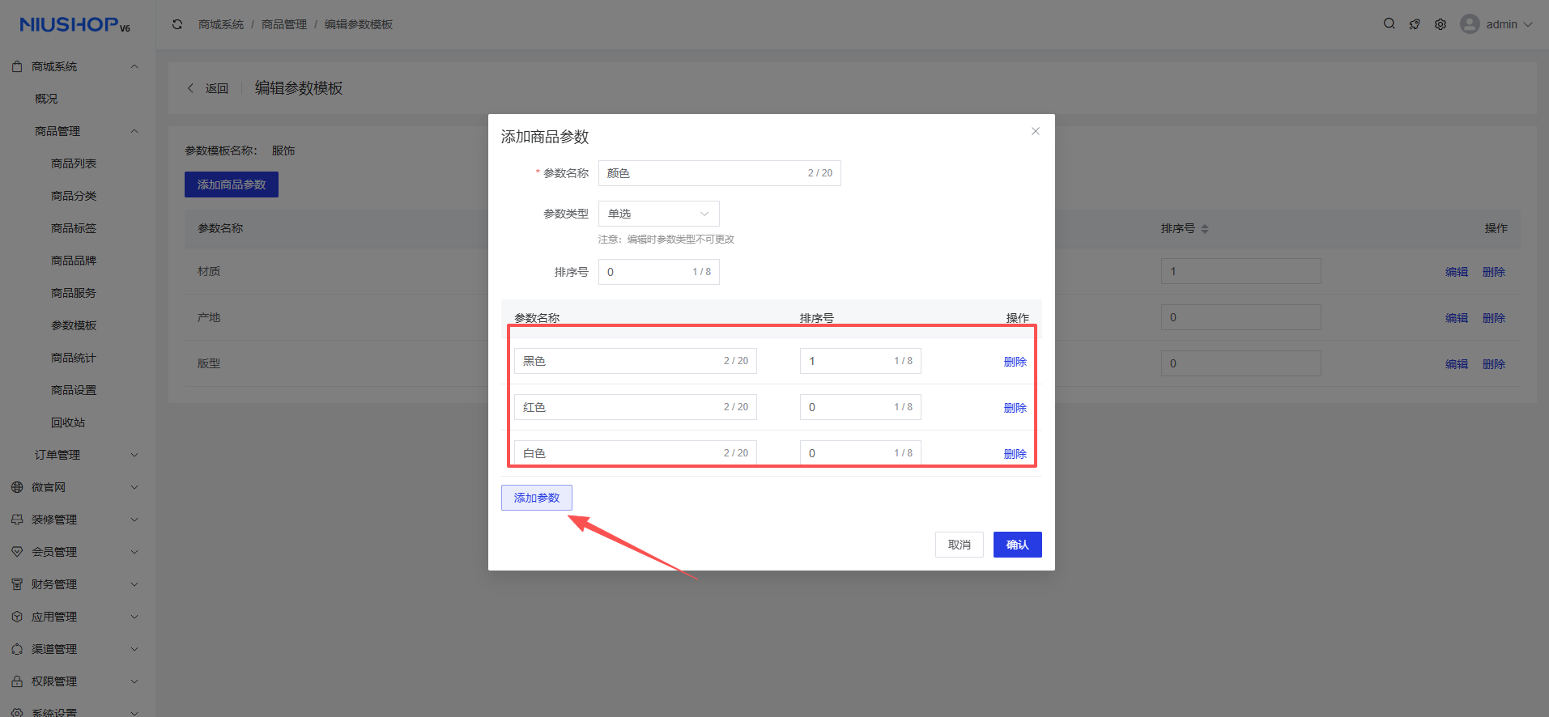Screen dimensions: 1549x717
Task: Open 参数模板 in the sidebar
Action: tap(74, 325)
